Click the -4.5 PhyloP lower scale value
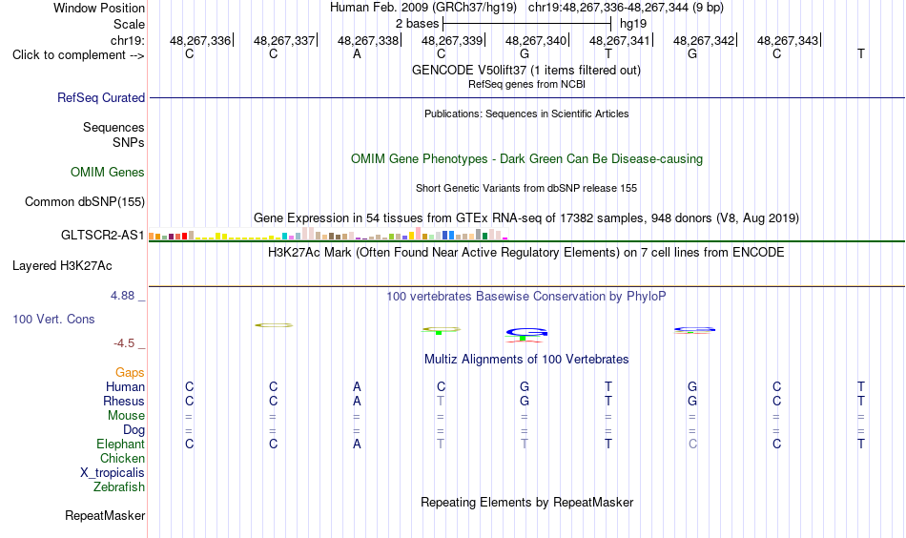 [x=124, y=343]
